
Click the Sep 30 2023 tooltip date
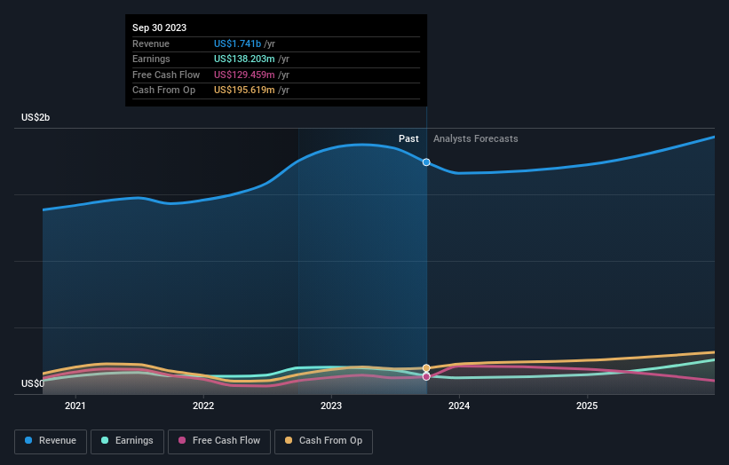160,28
